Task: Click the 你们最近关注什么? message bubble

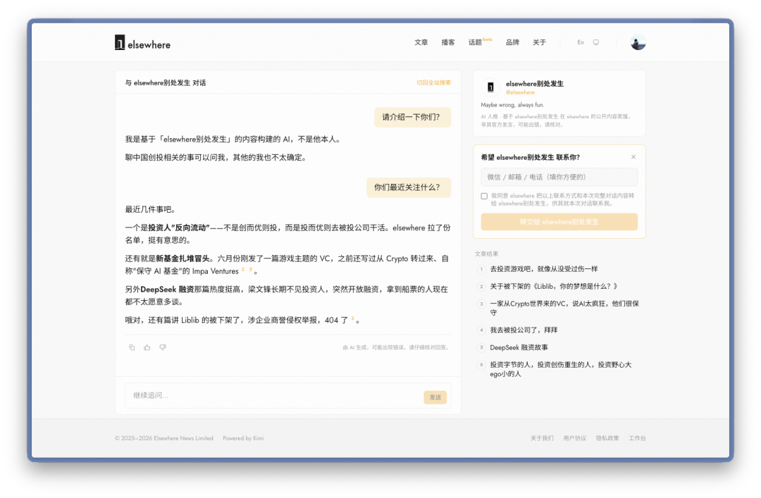Action: click(x=409, y=188)
